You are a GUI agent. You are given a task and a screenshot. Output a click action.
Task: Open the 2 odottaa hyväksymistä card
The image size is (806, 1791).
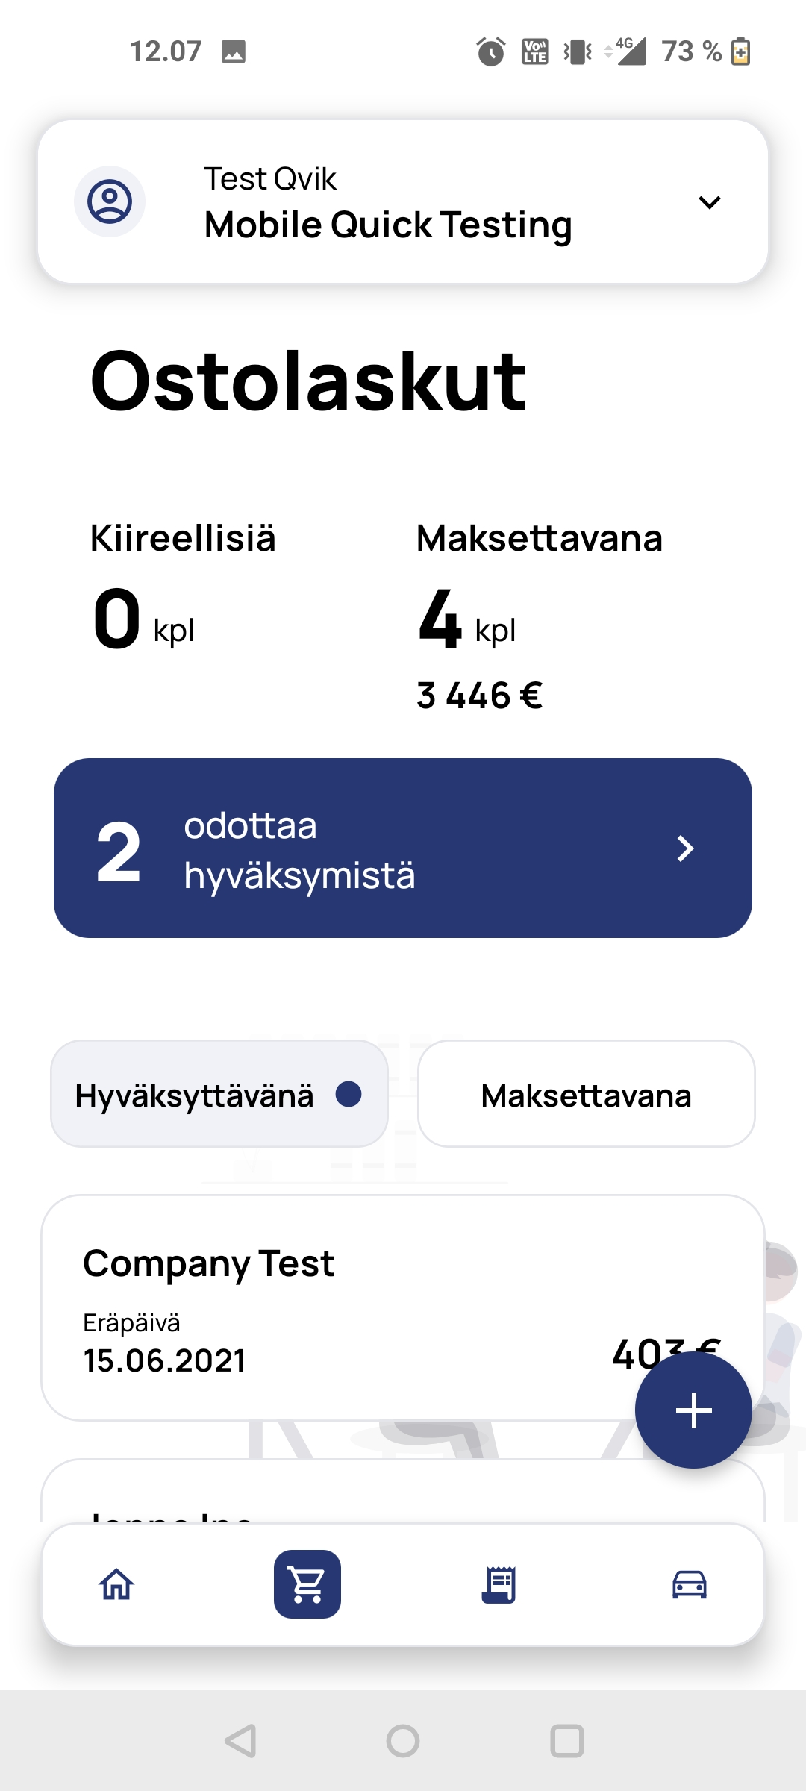coord(403,848)
